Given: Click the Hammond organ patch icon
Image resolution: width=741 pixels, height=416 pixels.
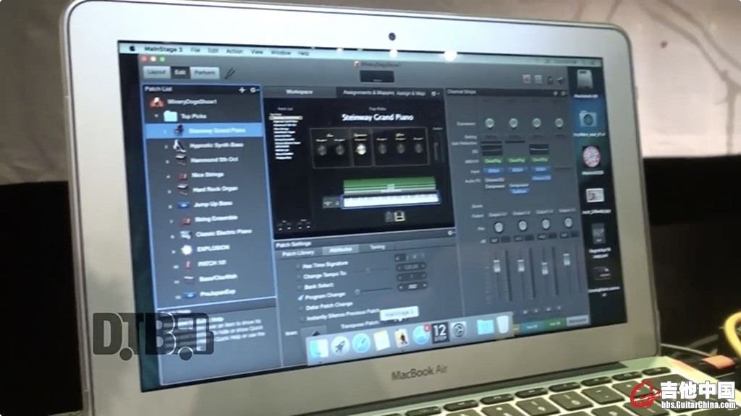Looking at the screenshot, I should [180, 160].
